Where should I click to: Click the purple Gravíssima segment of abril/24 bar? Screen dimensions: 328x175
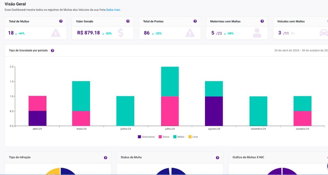click(x=37, y=118)
